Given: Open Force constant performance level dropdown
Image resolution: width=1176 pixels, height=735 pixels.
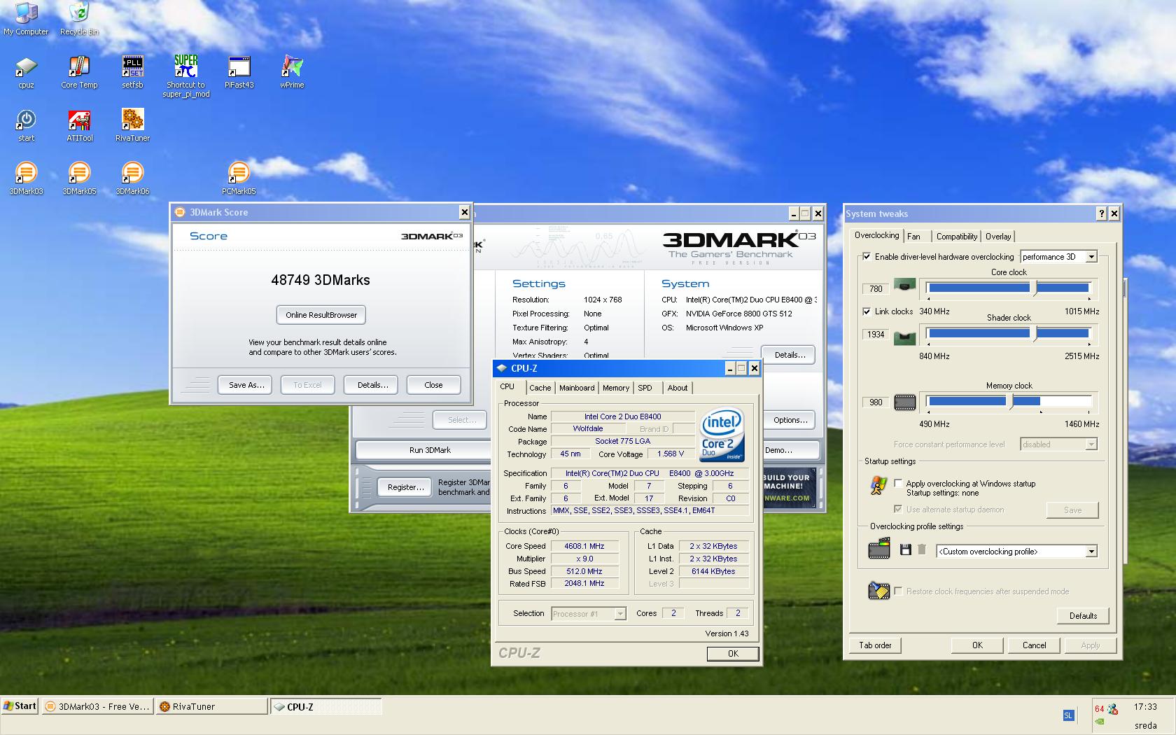Looking at the screenshot, I should 1058,444.
